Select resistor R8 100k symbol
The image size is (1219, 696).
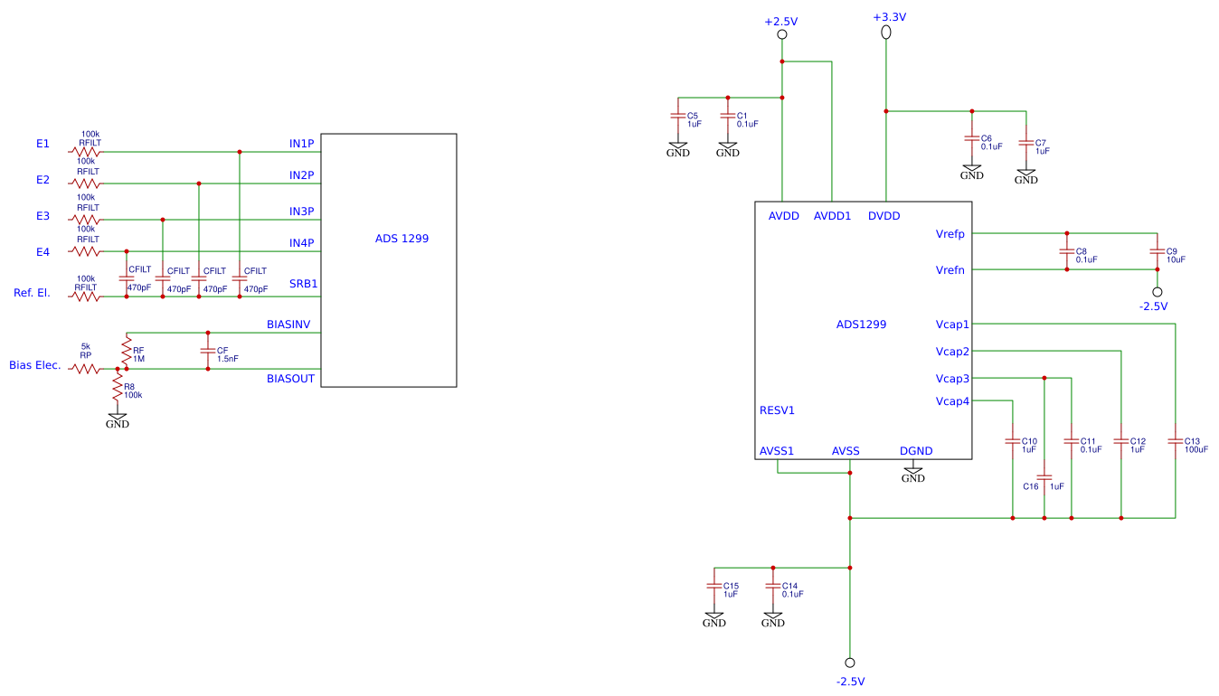point(118,390)
